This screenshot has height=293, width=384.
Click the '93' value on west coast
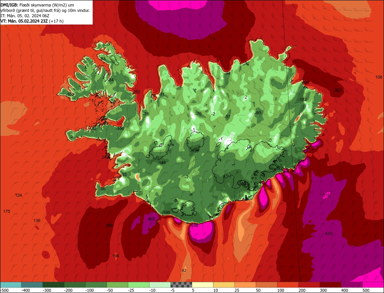pyautogui.click(x=124, y=174)
